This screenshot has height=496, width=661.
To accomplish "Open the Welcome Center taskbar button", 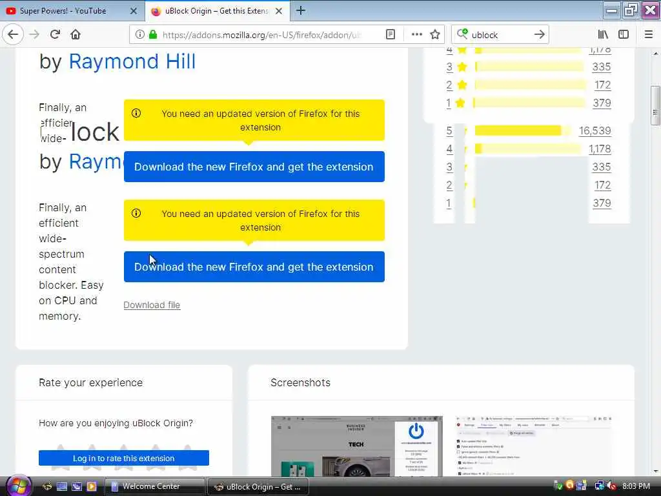I will (x=154, y=487).
